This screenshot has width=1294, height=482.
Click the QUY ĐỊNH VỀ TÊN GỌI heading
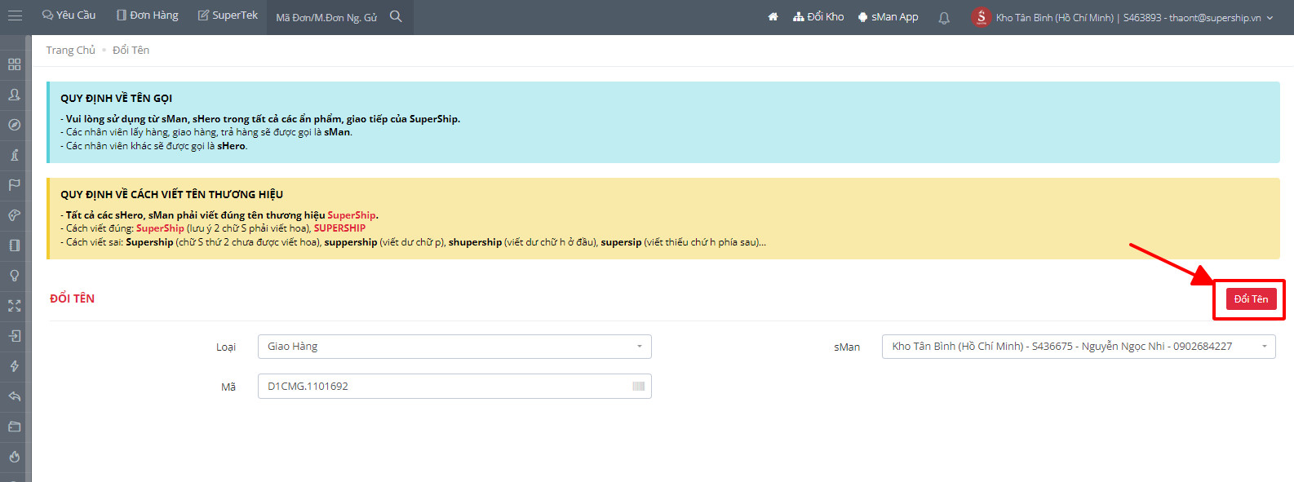[116, 99]
